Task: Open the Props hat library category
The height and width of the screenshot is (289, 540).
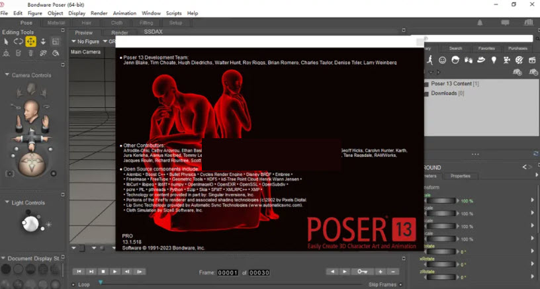Action: (480, 60)
